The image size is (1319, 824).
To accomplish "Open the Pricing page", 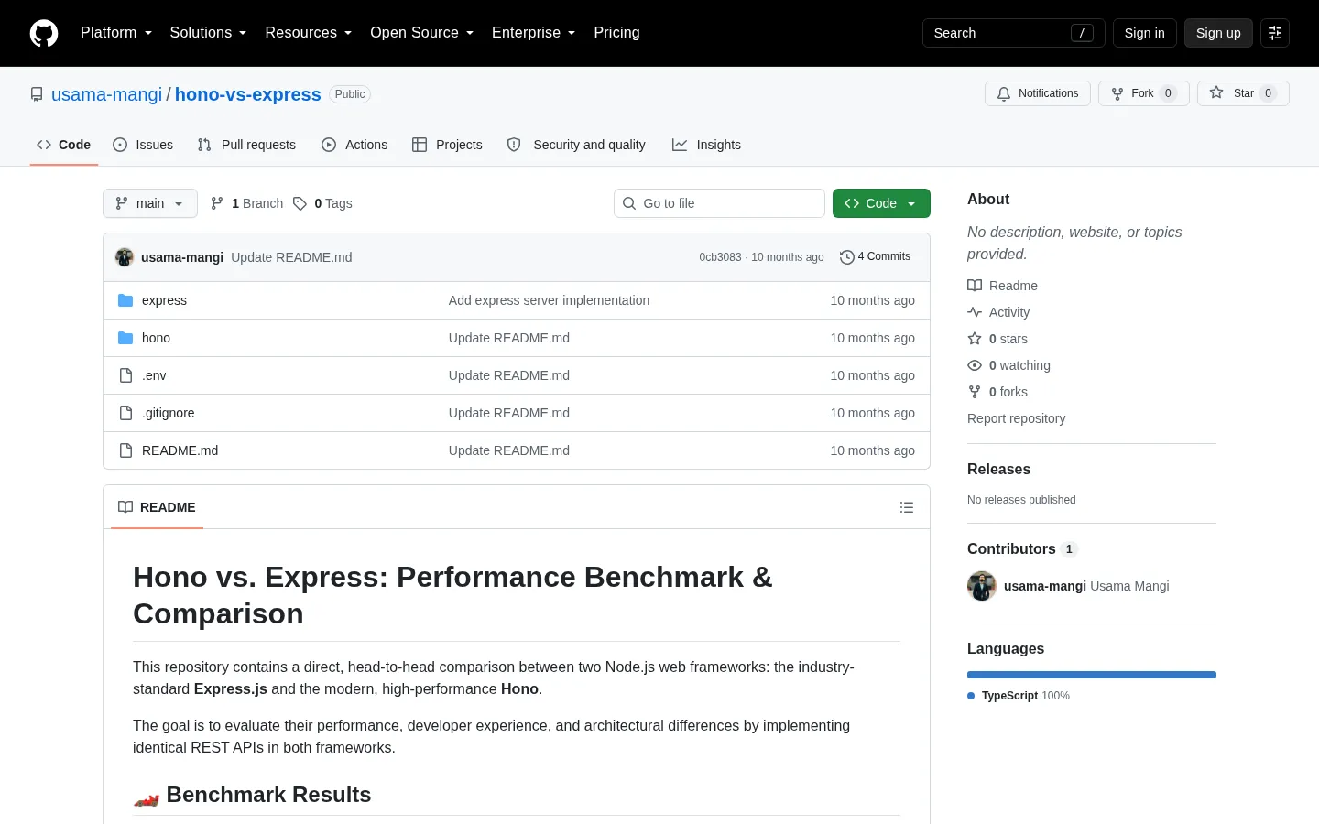I will [x=616, y=33].
